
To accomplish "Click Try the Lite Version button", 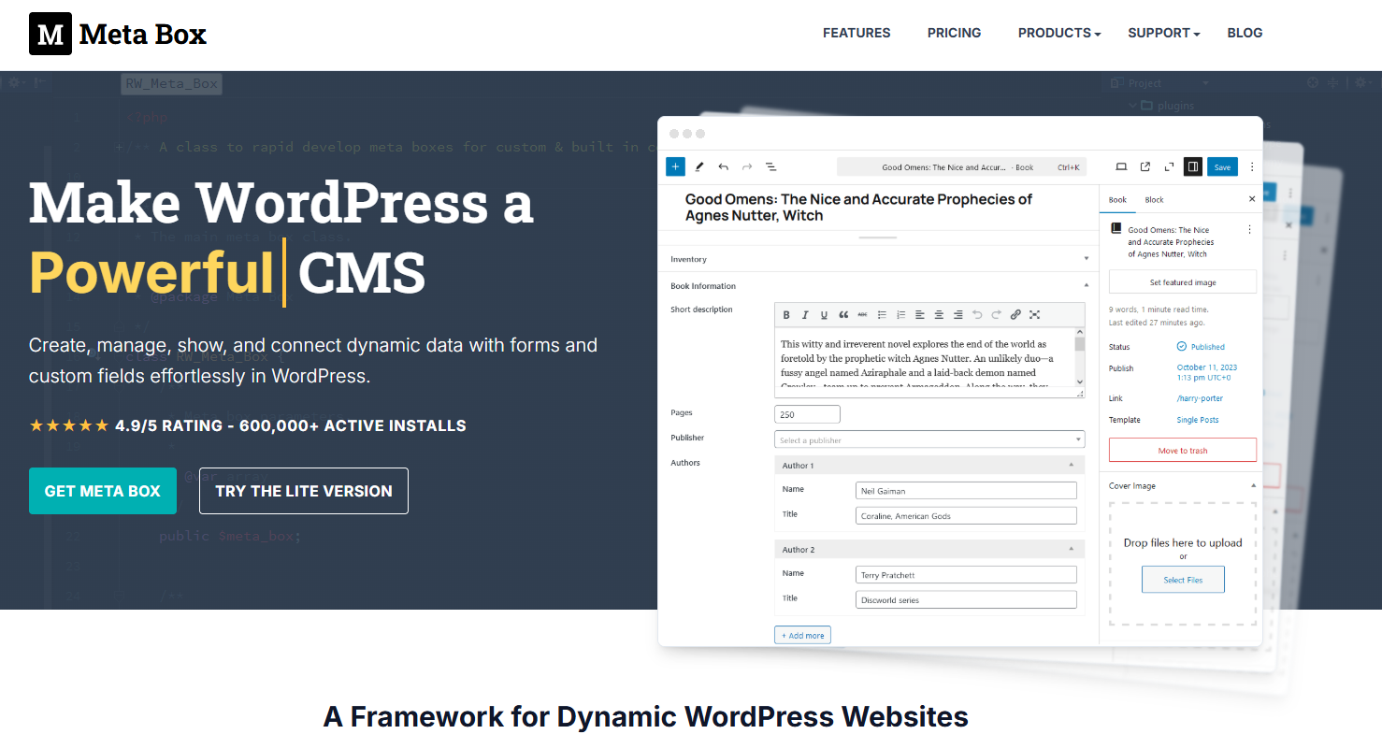I will click(x=304, y=491).
